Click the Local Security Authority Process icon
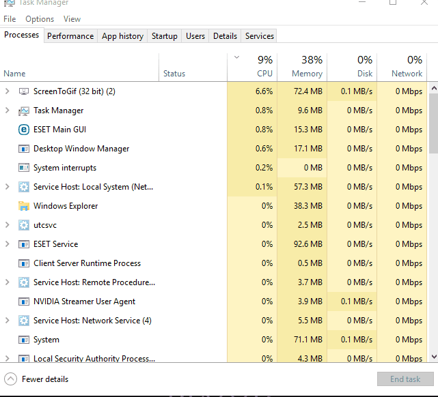The image size is (438, 397). click(x=24, y=358)
